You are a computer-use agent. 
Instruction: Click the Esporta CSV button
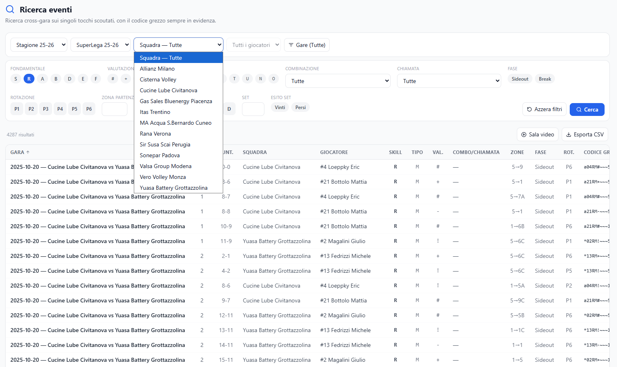pos(585,134)
